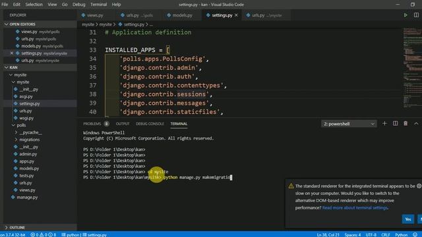Create a new terminal with plus icon

click(384, 124)
